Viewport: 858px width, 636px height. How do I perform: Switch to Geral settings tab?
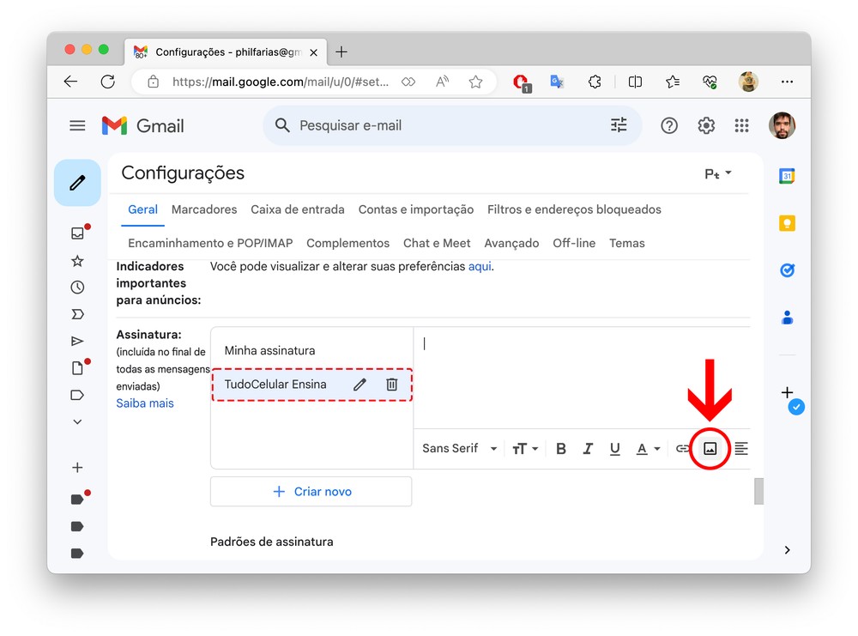[142, 209]
